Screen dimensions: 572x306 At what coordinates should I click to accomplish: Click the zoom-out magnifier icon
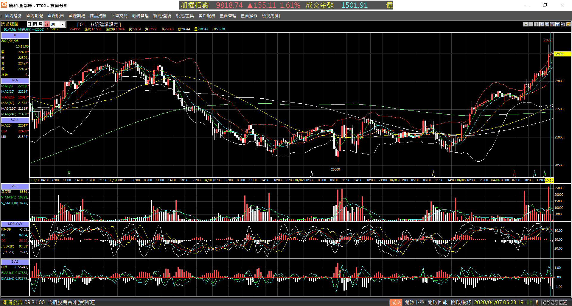(542, 24)
